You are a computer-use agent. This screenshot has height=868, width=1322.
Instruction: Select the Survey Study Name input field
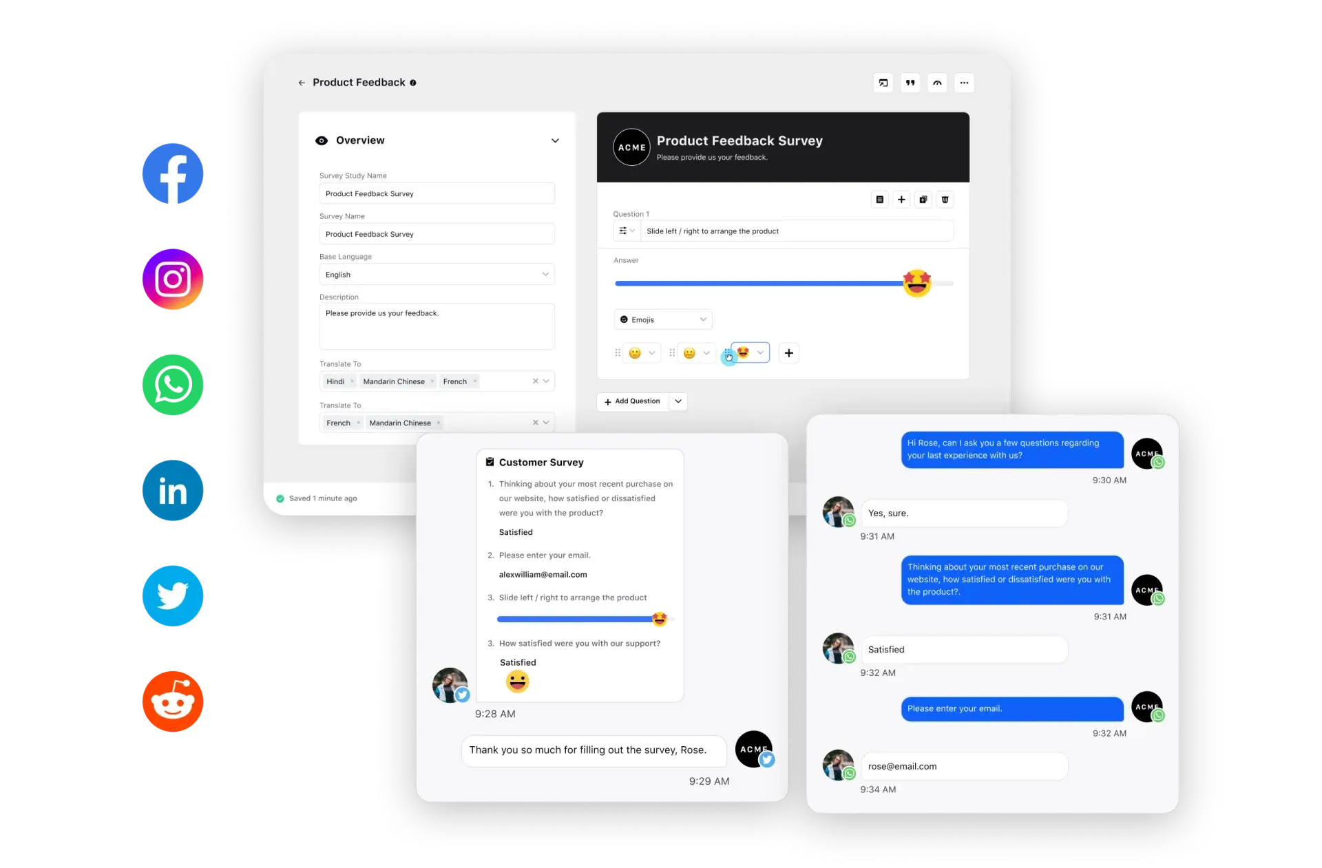click(x=437, y=193)
